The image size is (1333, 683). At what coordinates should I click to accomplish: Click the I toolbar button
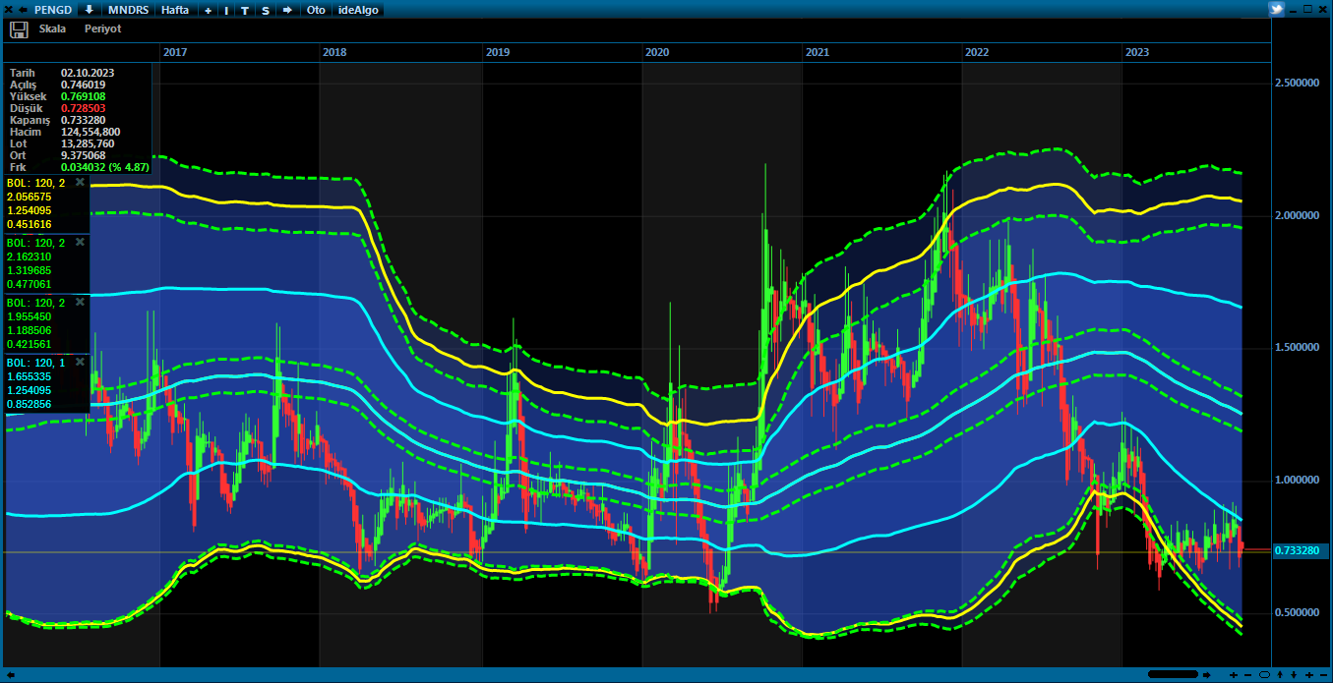226,10
